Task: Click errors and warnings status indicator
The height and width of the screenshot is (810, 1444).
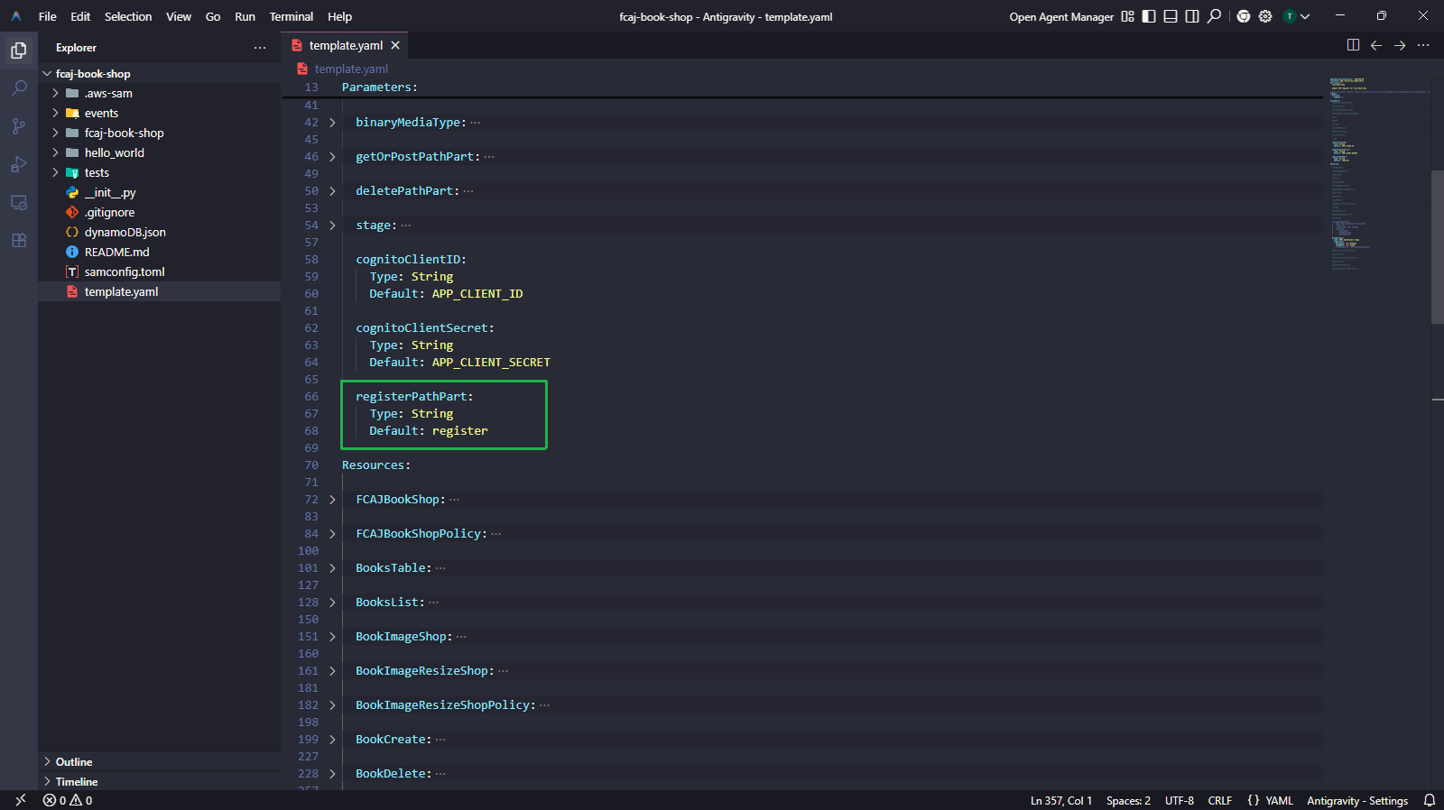Action: [68, 800]
